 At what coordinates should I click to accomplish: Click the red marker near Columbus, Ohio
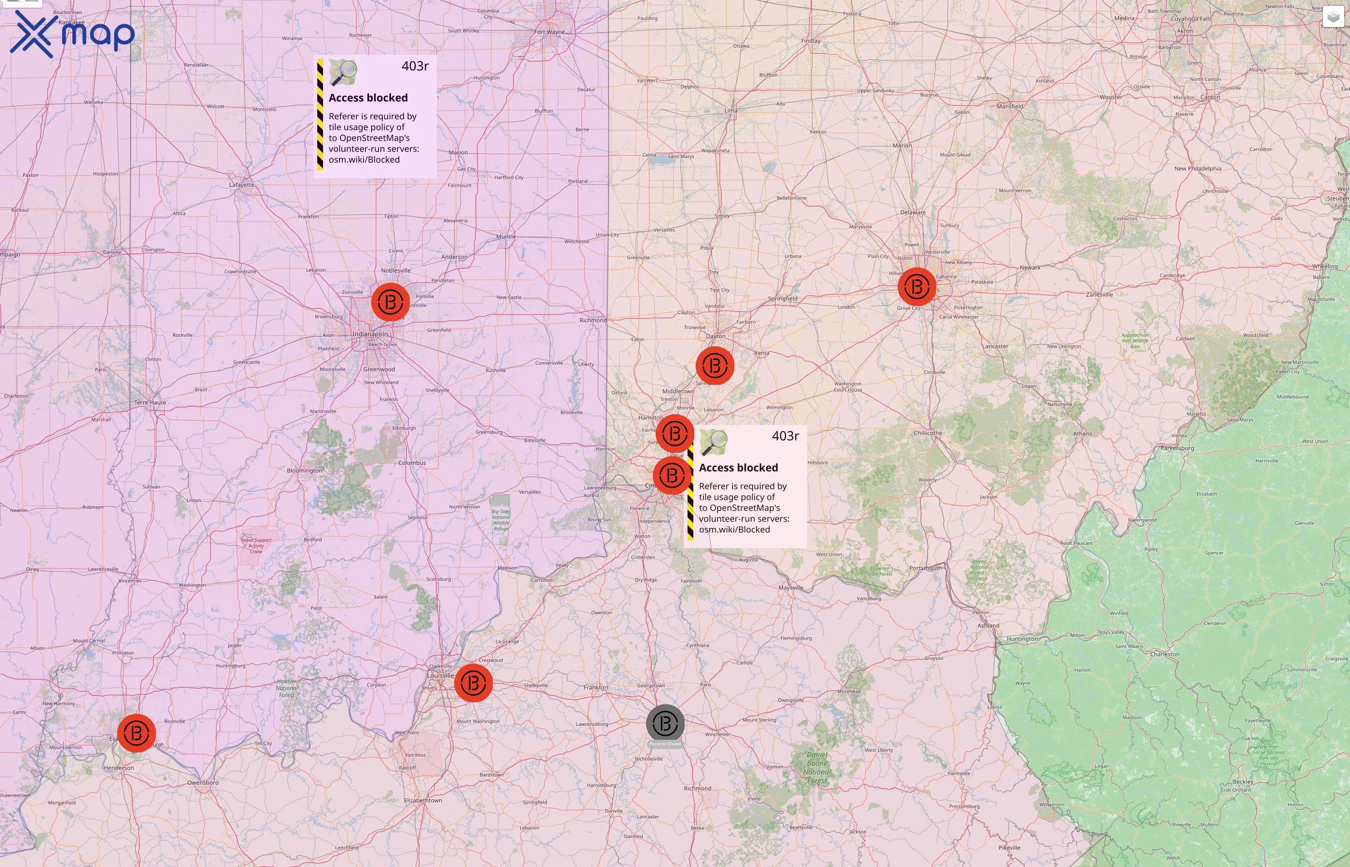pos(917,287)
